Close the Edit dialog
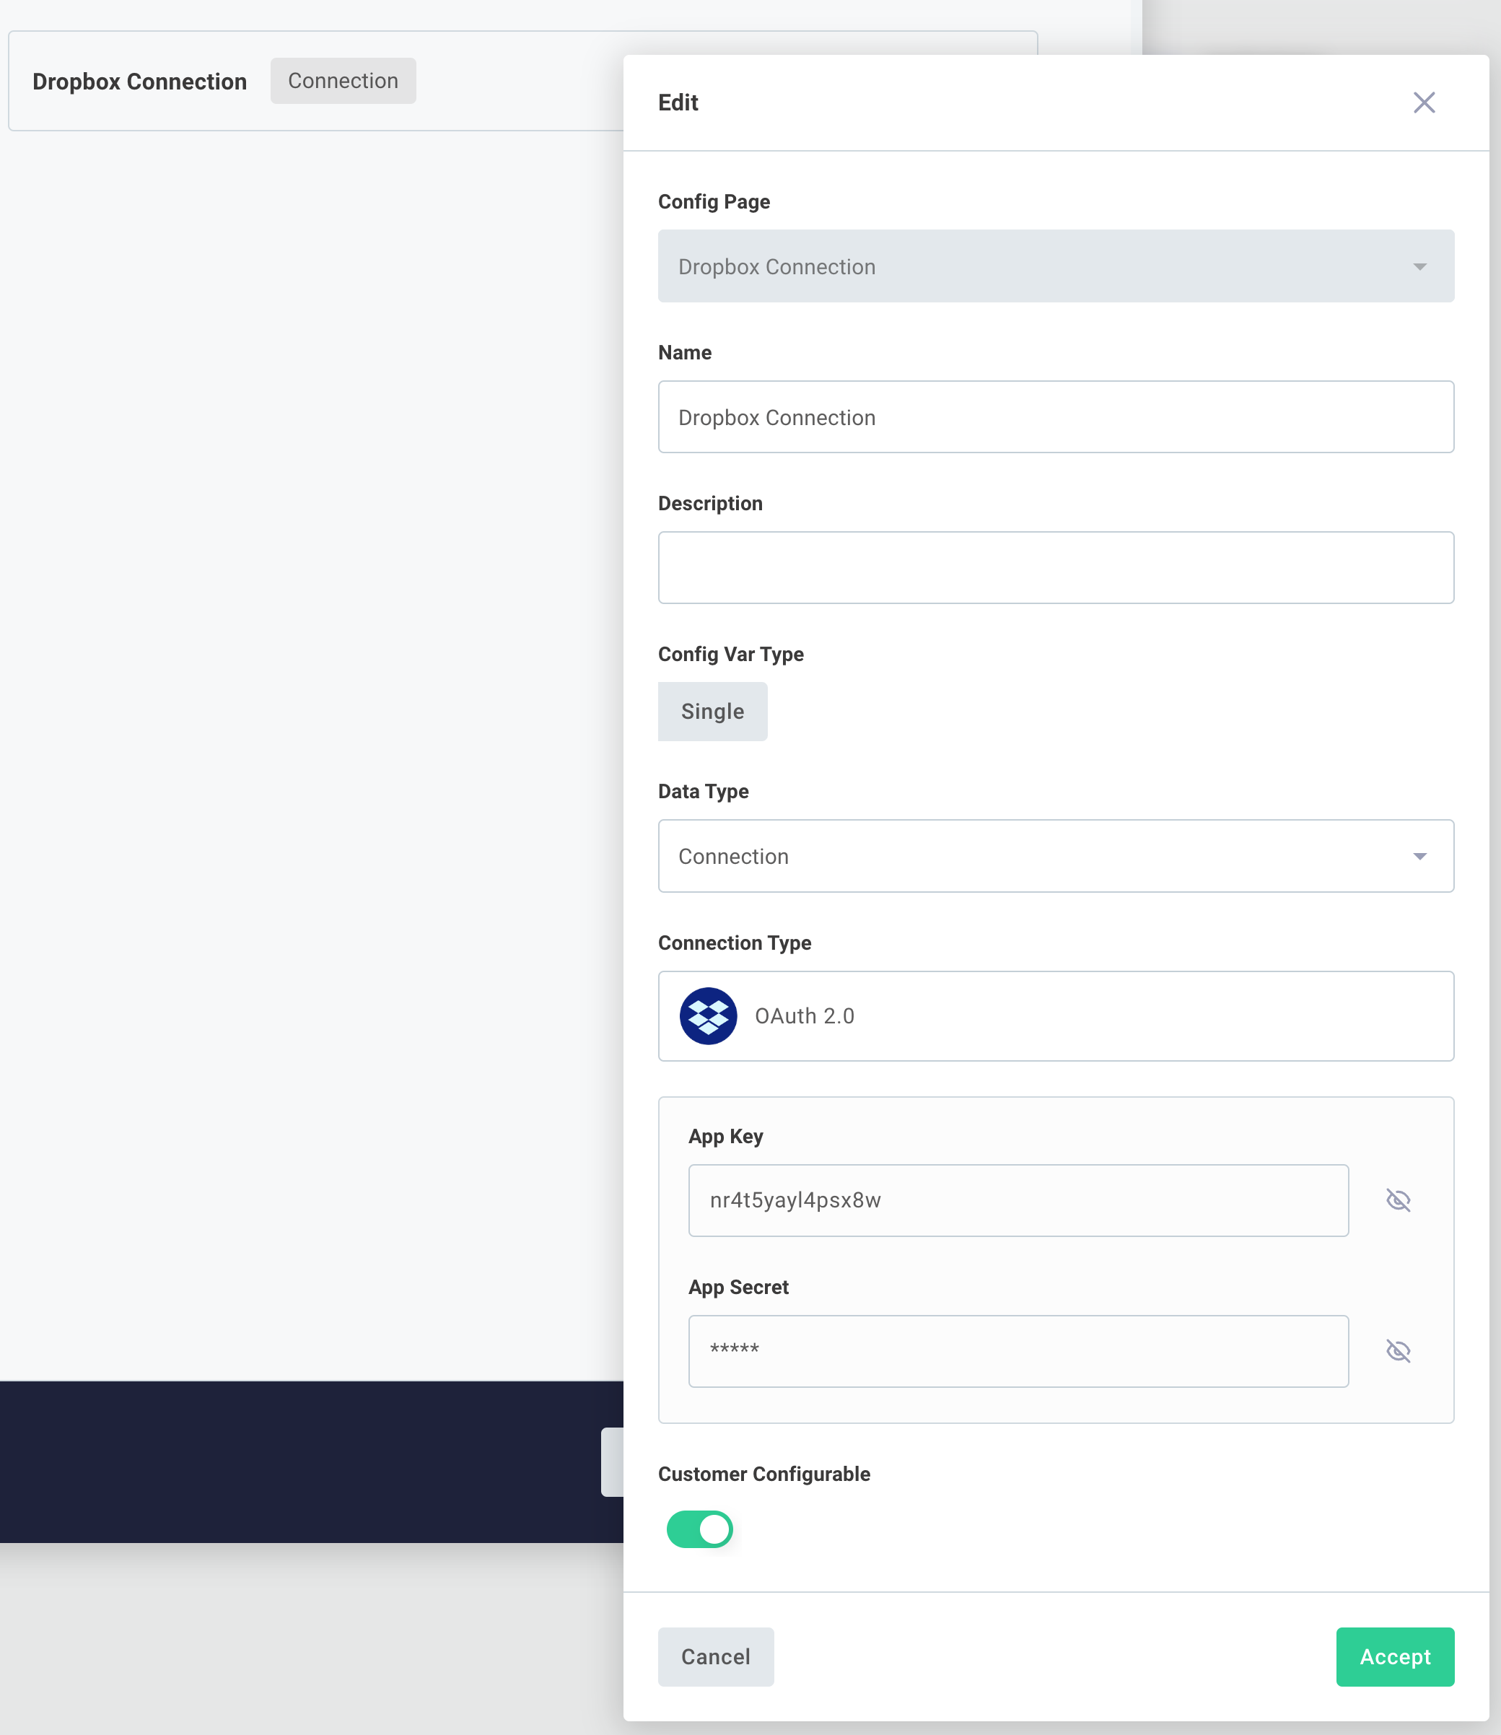Image resolution: width=1501 pixels, height=1735 pixels. pyautogui.click(x=1424, y=101)
